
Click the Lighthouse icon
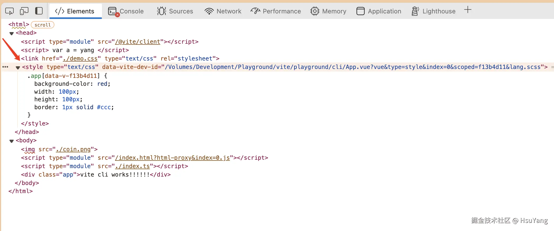415,11
